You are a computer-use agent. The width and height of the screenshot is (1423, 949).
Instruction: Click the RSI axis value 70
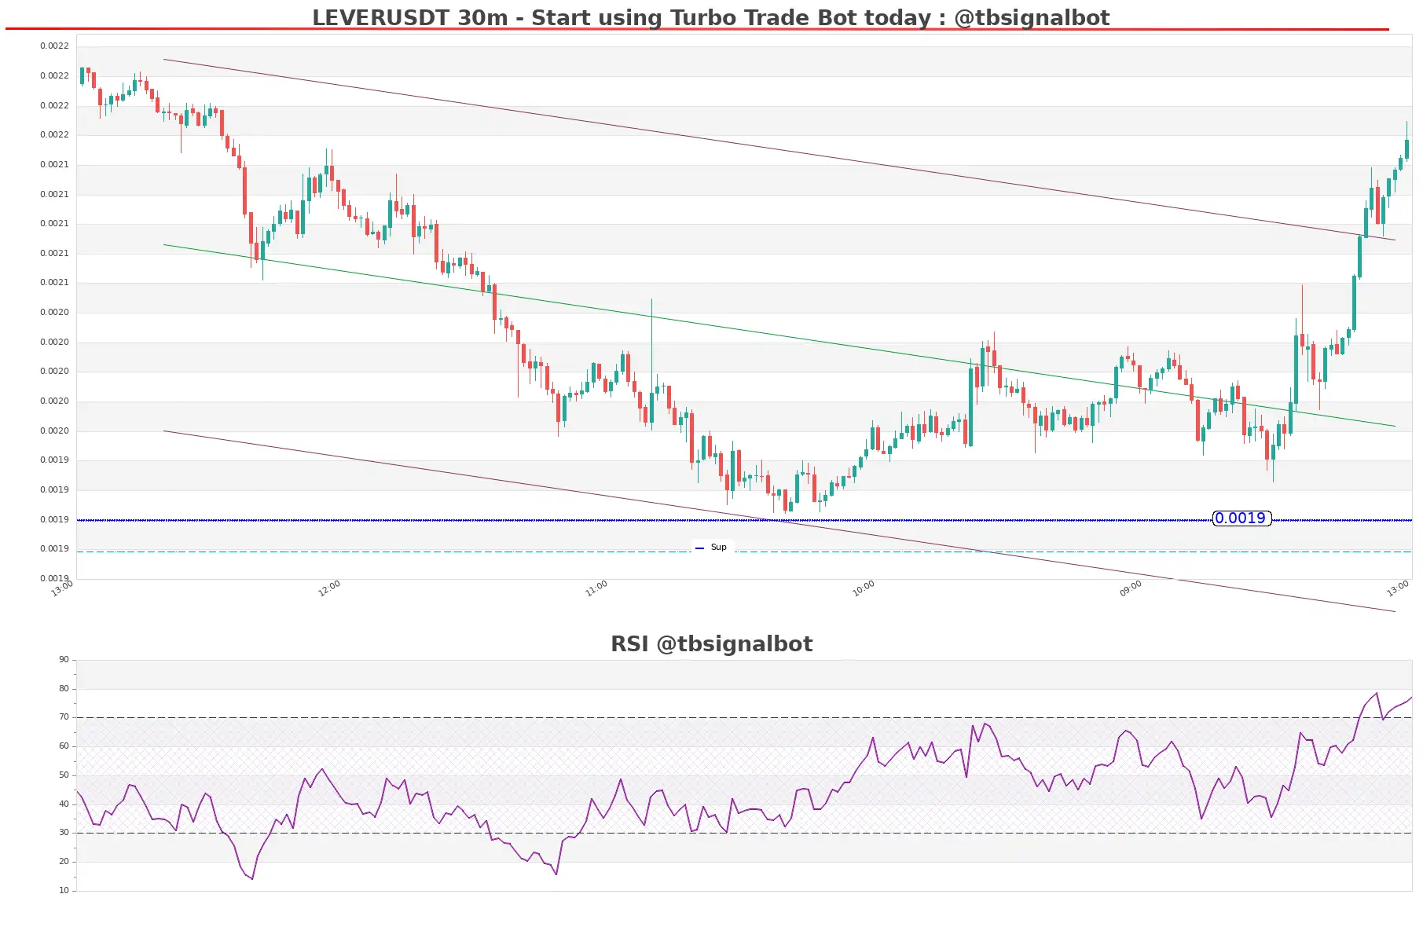click(x=64, y=717)
